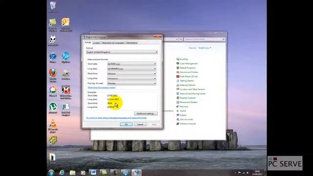This screenshot has width=313, height=176.
Task: Open 'What does the notation mean?' link
Action: tap(102, 88)
